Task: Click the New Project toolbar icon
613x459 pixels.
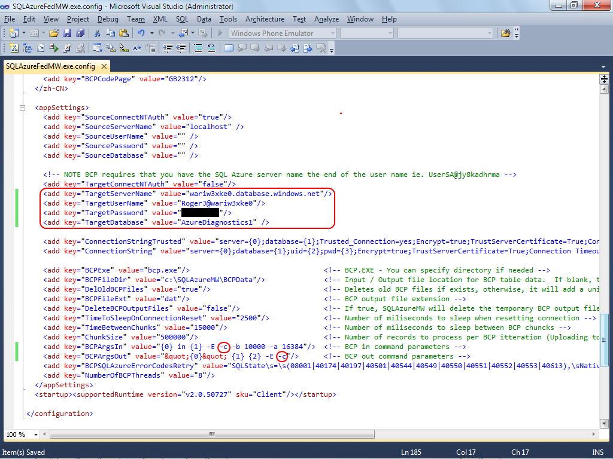Action: (x=14, y=33)
